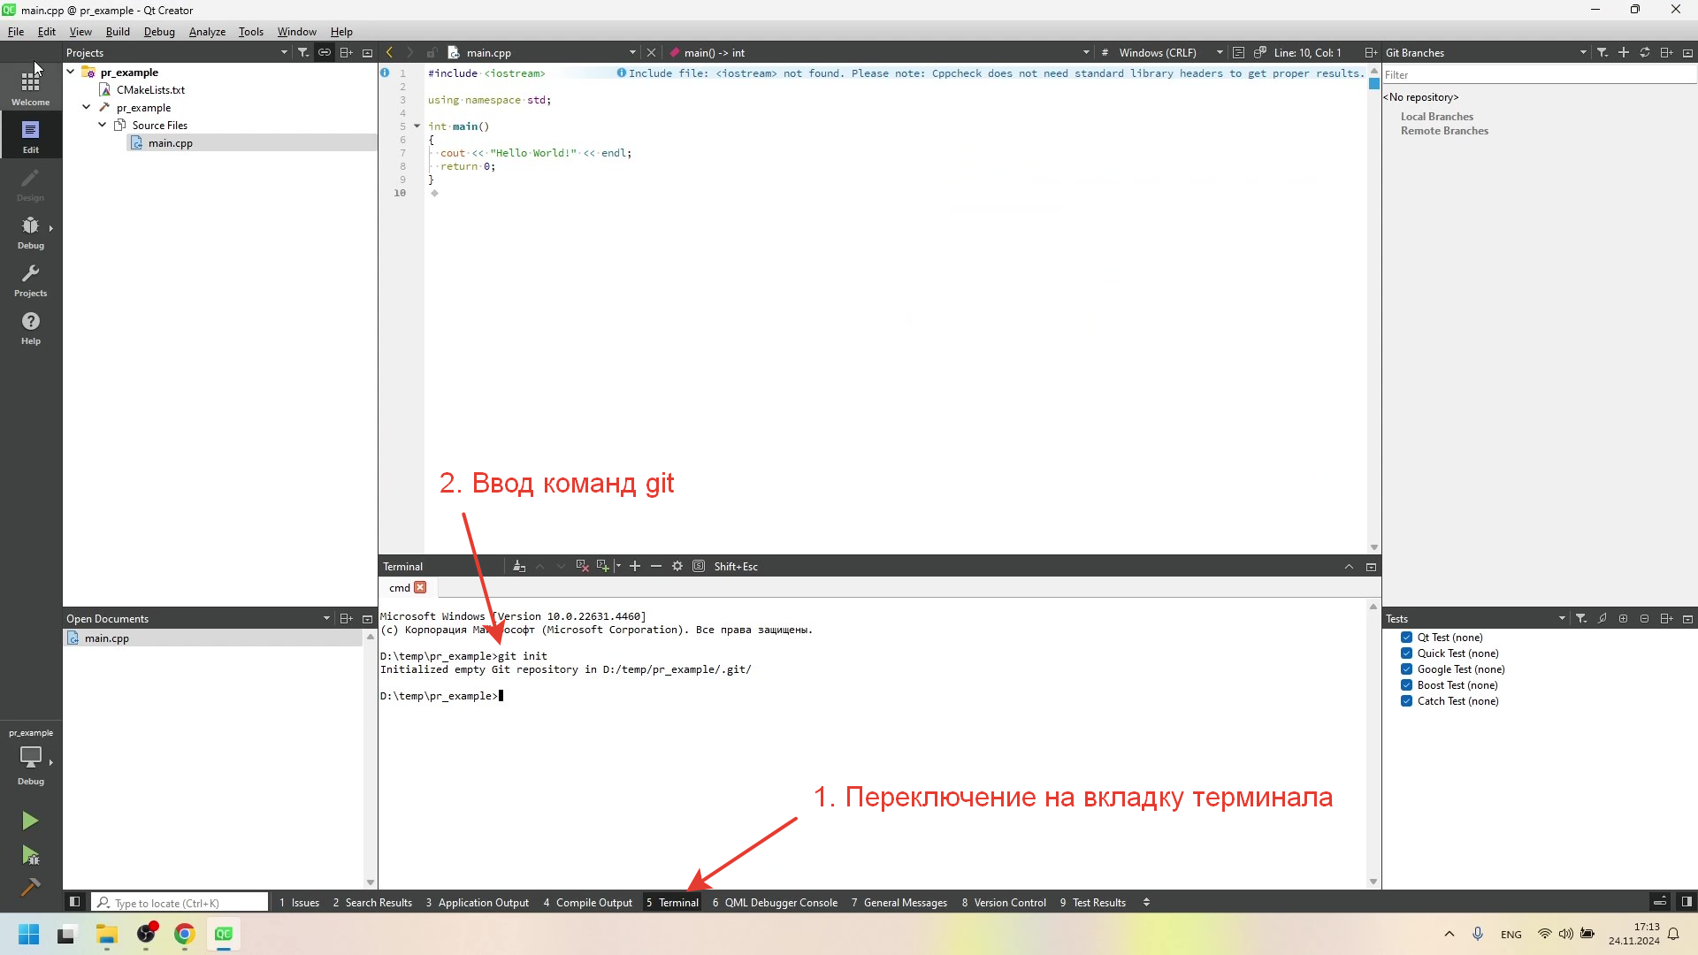Split the editor window

coord(1371,52)
